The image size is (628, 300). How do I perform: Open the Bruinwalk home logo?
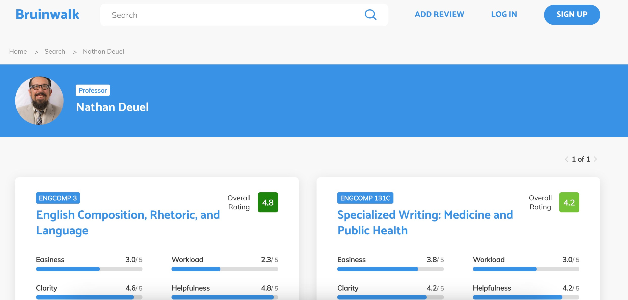47,14
